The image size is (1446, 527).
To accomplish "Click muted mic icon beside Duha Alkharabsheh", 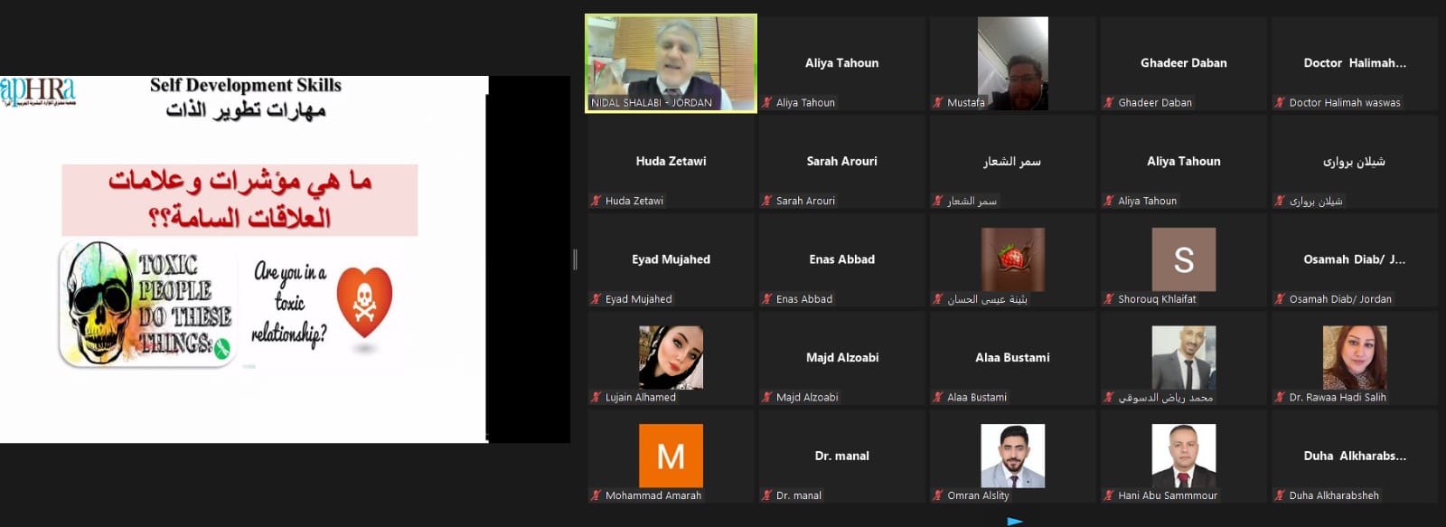I will pyautogui.click(x=1280, y=495).
